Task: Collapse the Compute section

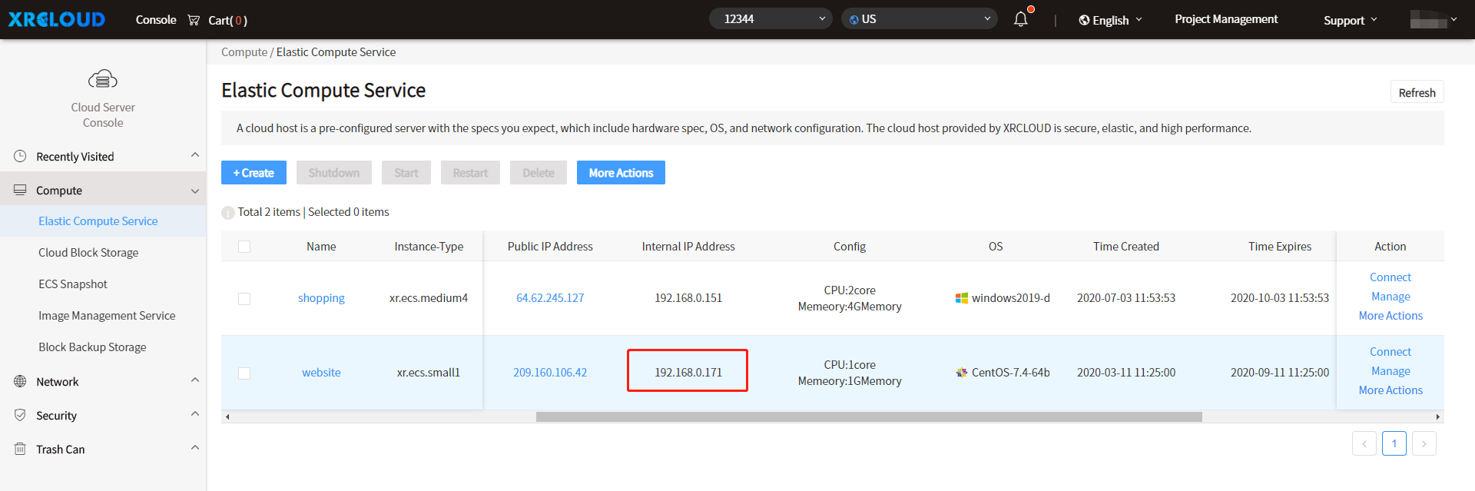Action: [195, 191]
